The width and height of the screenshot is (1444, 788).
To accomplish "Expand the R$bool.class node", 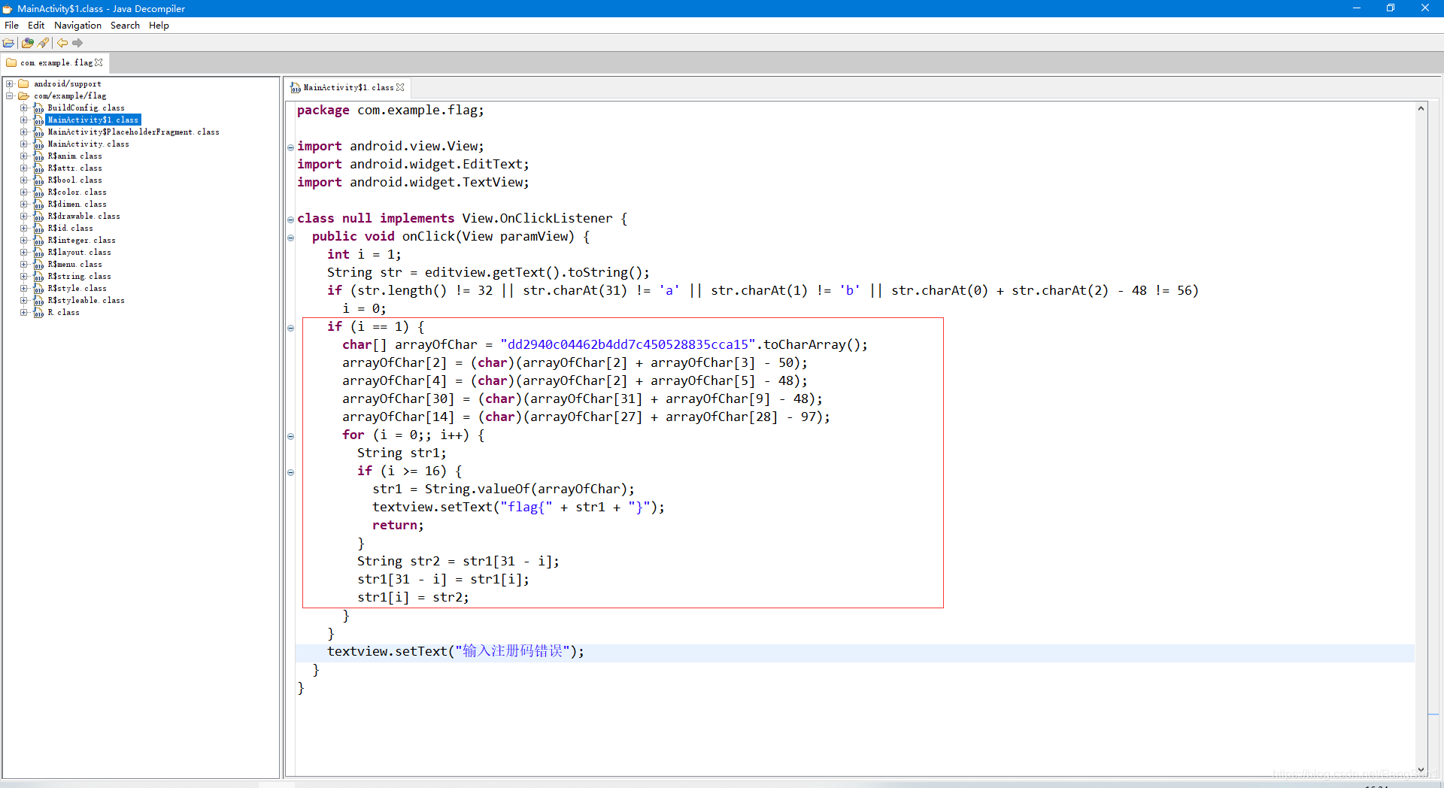I will pos(24,180).
